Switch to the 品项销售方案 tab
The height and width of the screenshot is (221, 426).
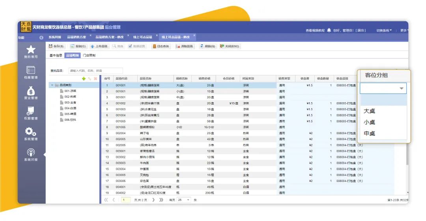(77, 37)
